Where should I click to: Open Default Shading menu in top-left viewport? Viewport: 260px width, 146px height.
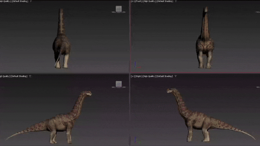pyautogui.click(x=19, y=1)
